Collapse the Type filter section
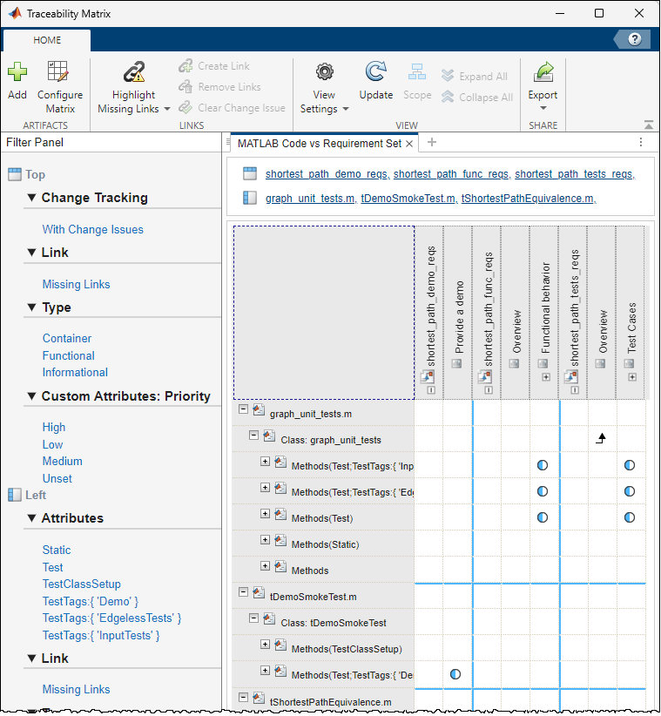The image size is (661, 716). [31, 307]
